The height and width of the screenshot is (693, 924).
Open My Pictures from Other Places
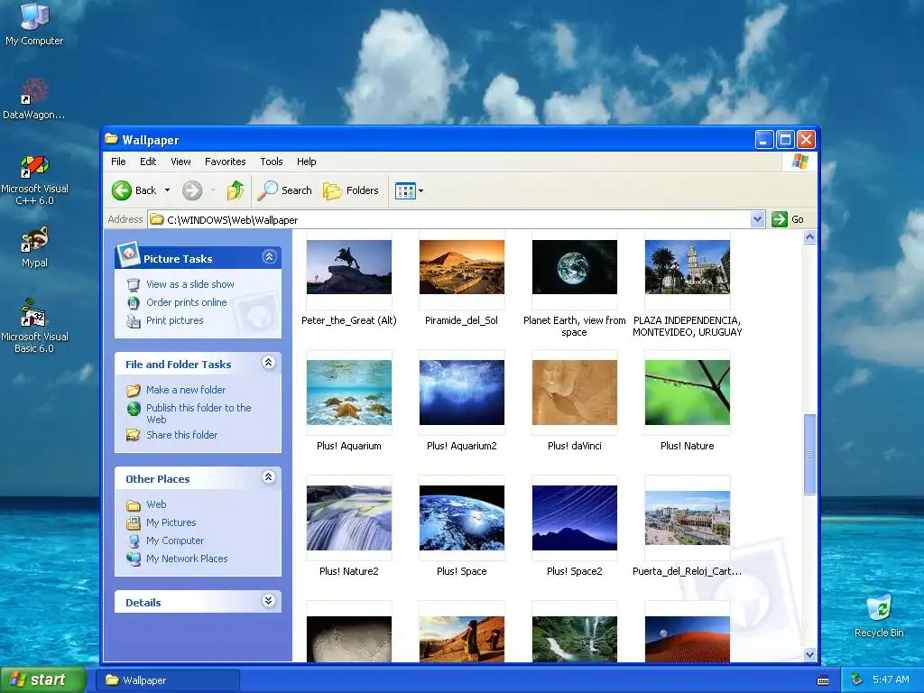pos(171,522)
